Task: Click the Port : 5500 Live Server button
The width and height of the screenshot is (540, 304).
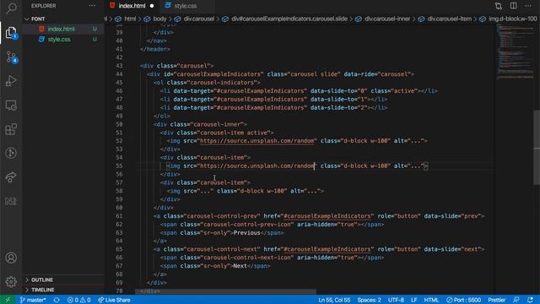Action: pos(463,300)
